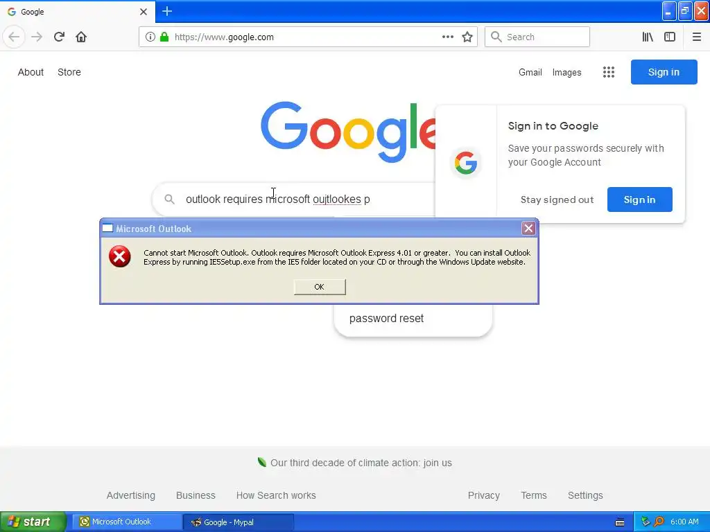Switch to Google - Mypal taskbar item
Screen dimensions: 710x532
click(239, 522)
